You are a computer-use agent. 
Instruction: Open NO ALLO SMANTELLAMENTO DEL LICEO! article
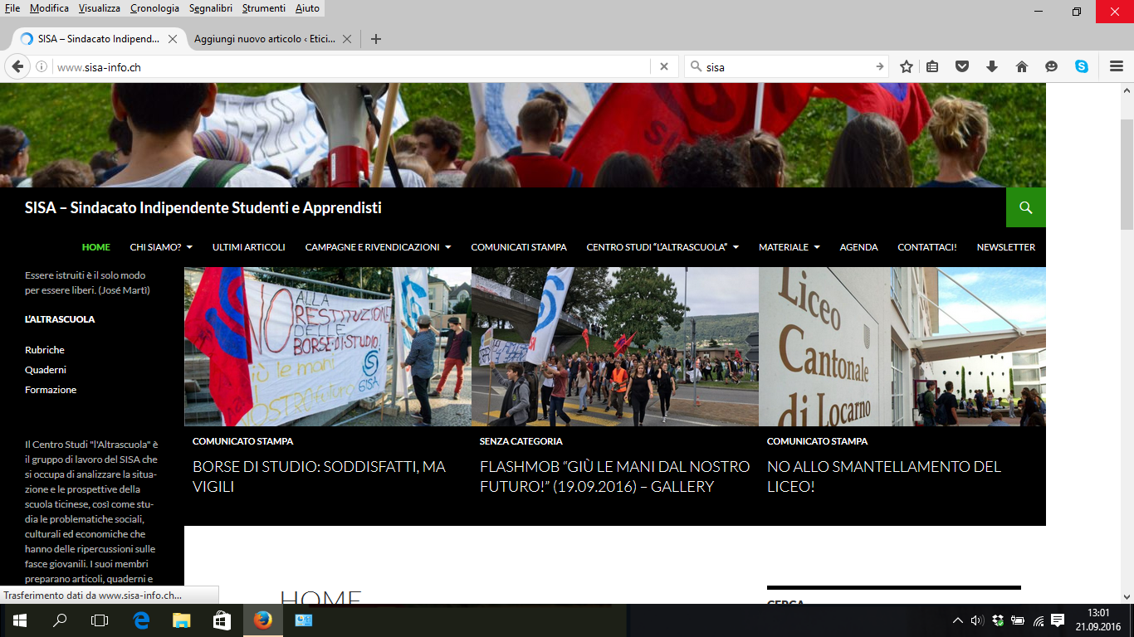pyautogui.click(x=884, y=477)
